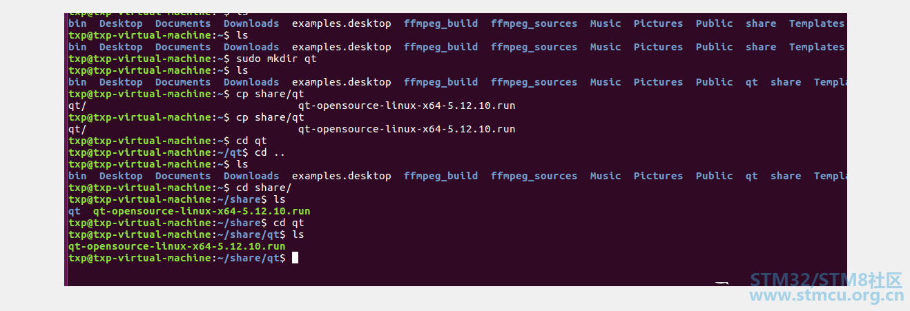Select the green .run filename in final ls output
Image resolution: width=910 pixels, height=311 pixels.
[x=177, y=246]
